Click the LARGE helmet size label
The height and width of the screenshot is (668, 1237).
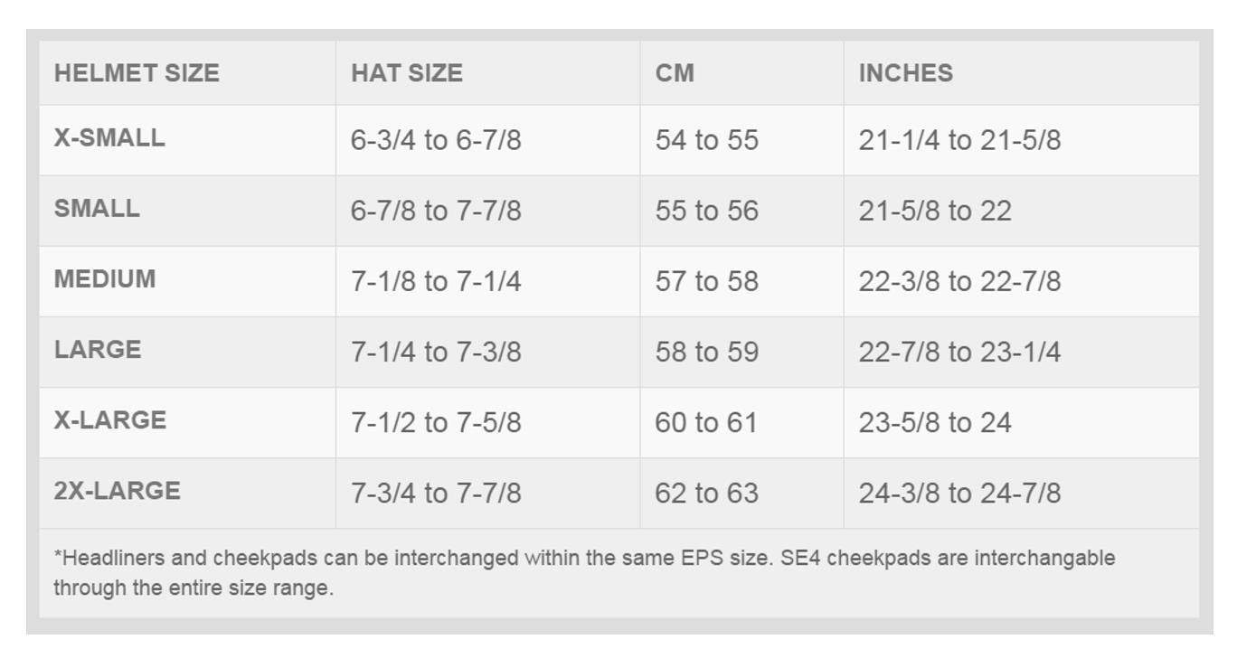coord(98,350)
